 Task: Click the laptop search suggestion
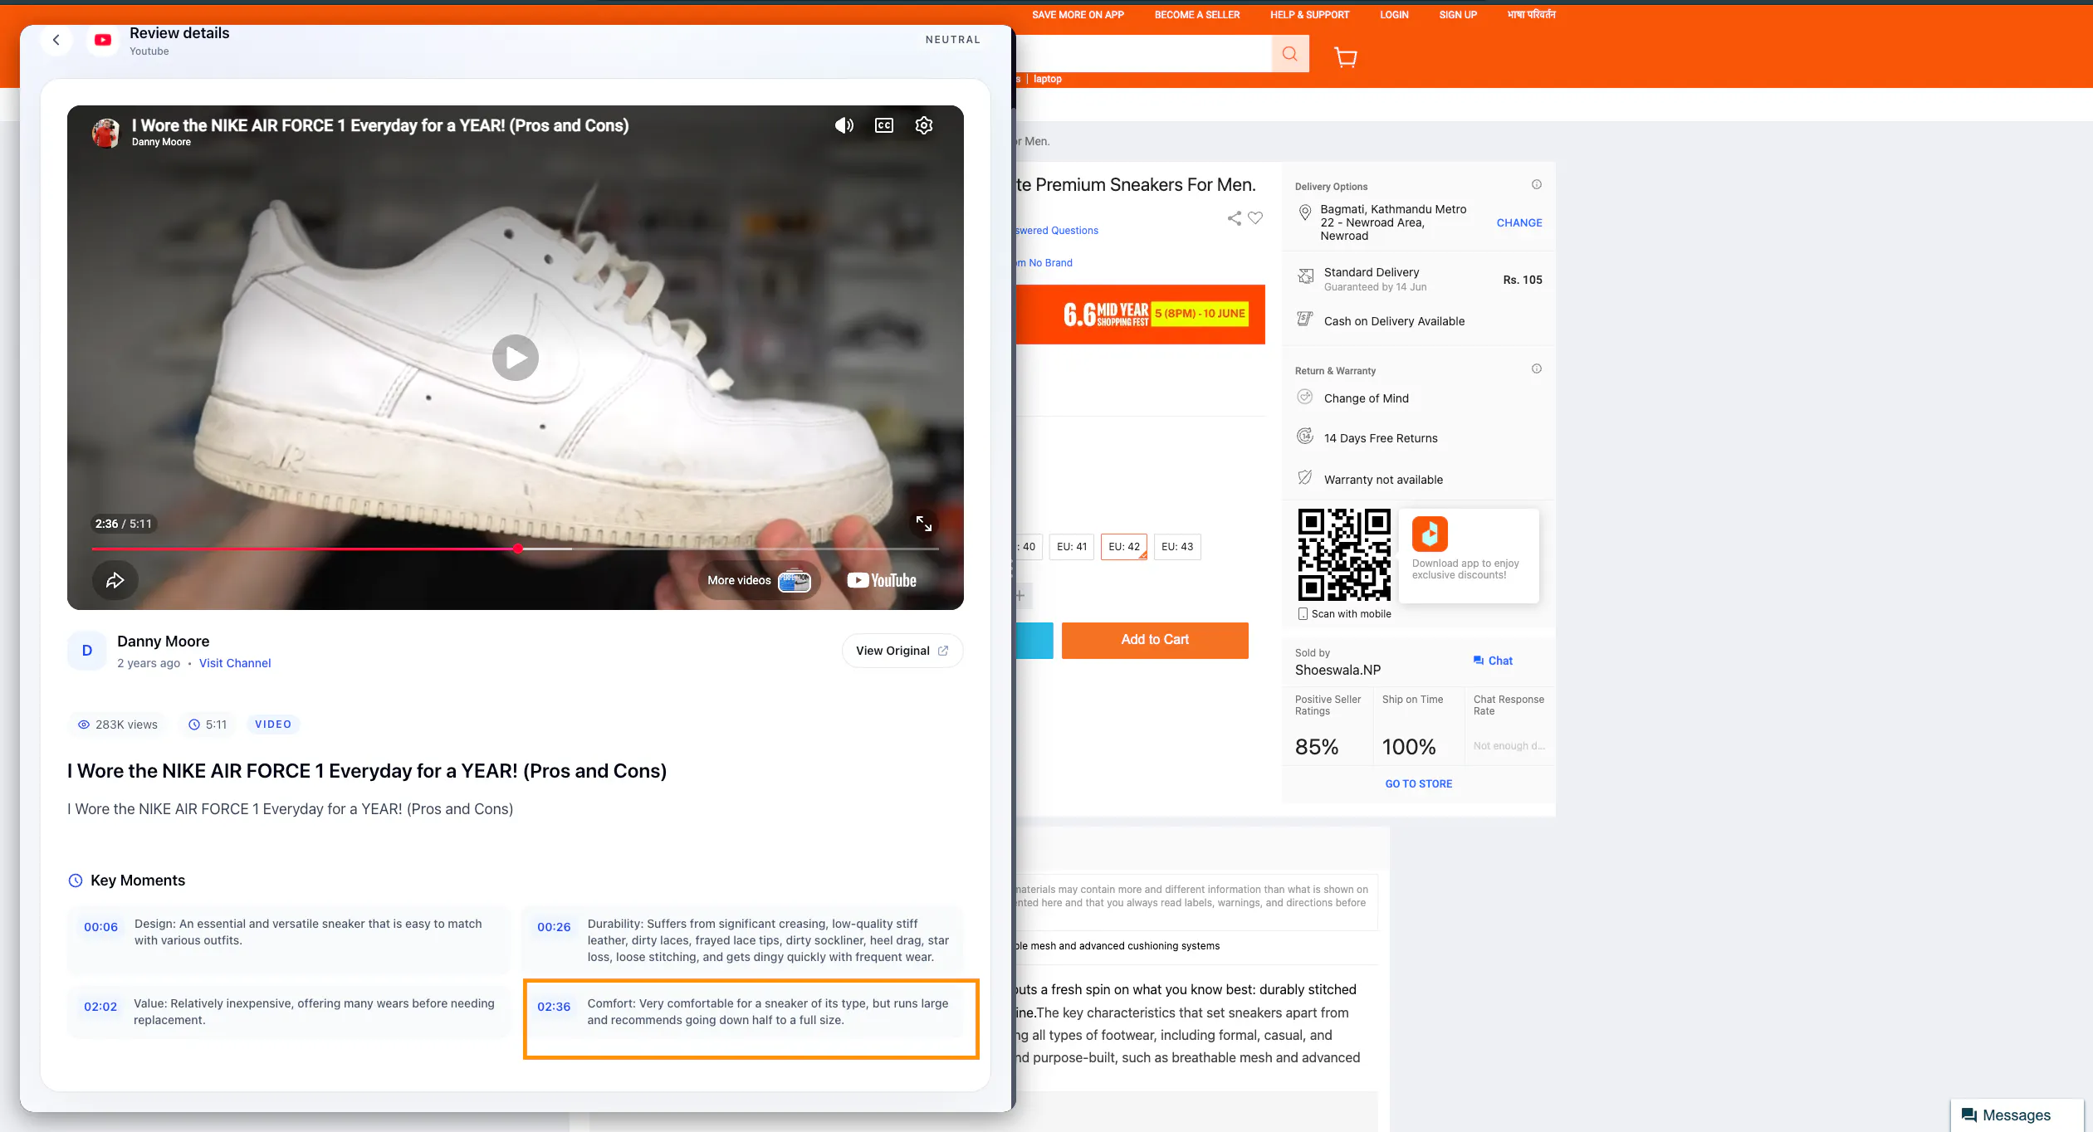tap(1047, 79)
